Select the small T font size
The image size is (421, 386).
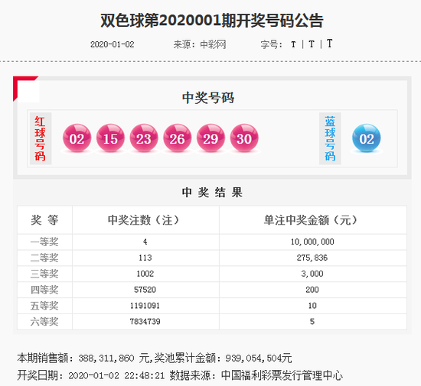point(293,44)
